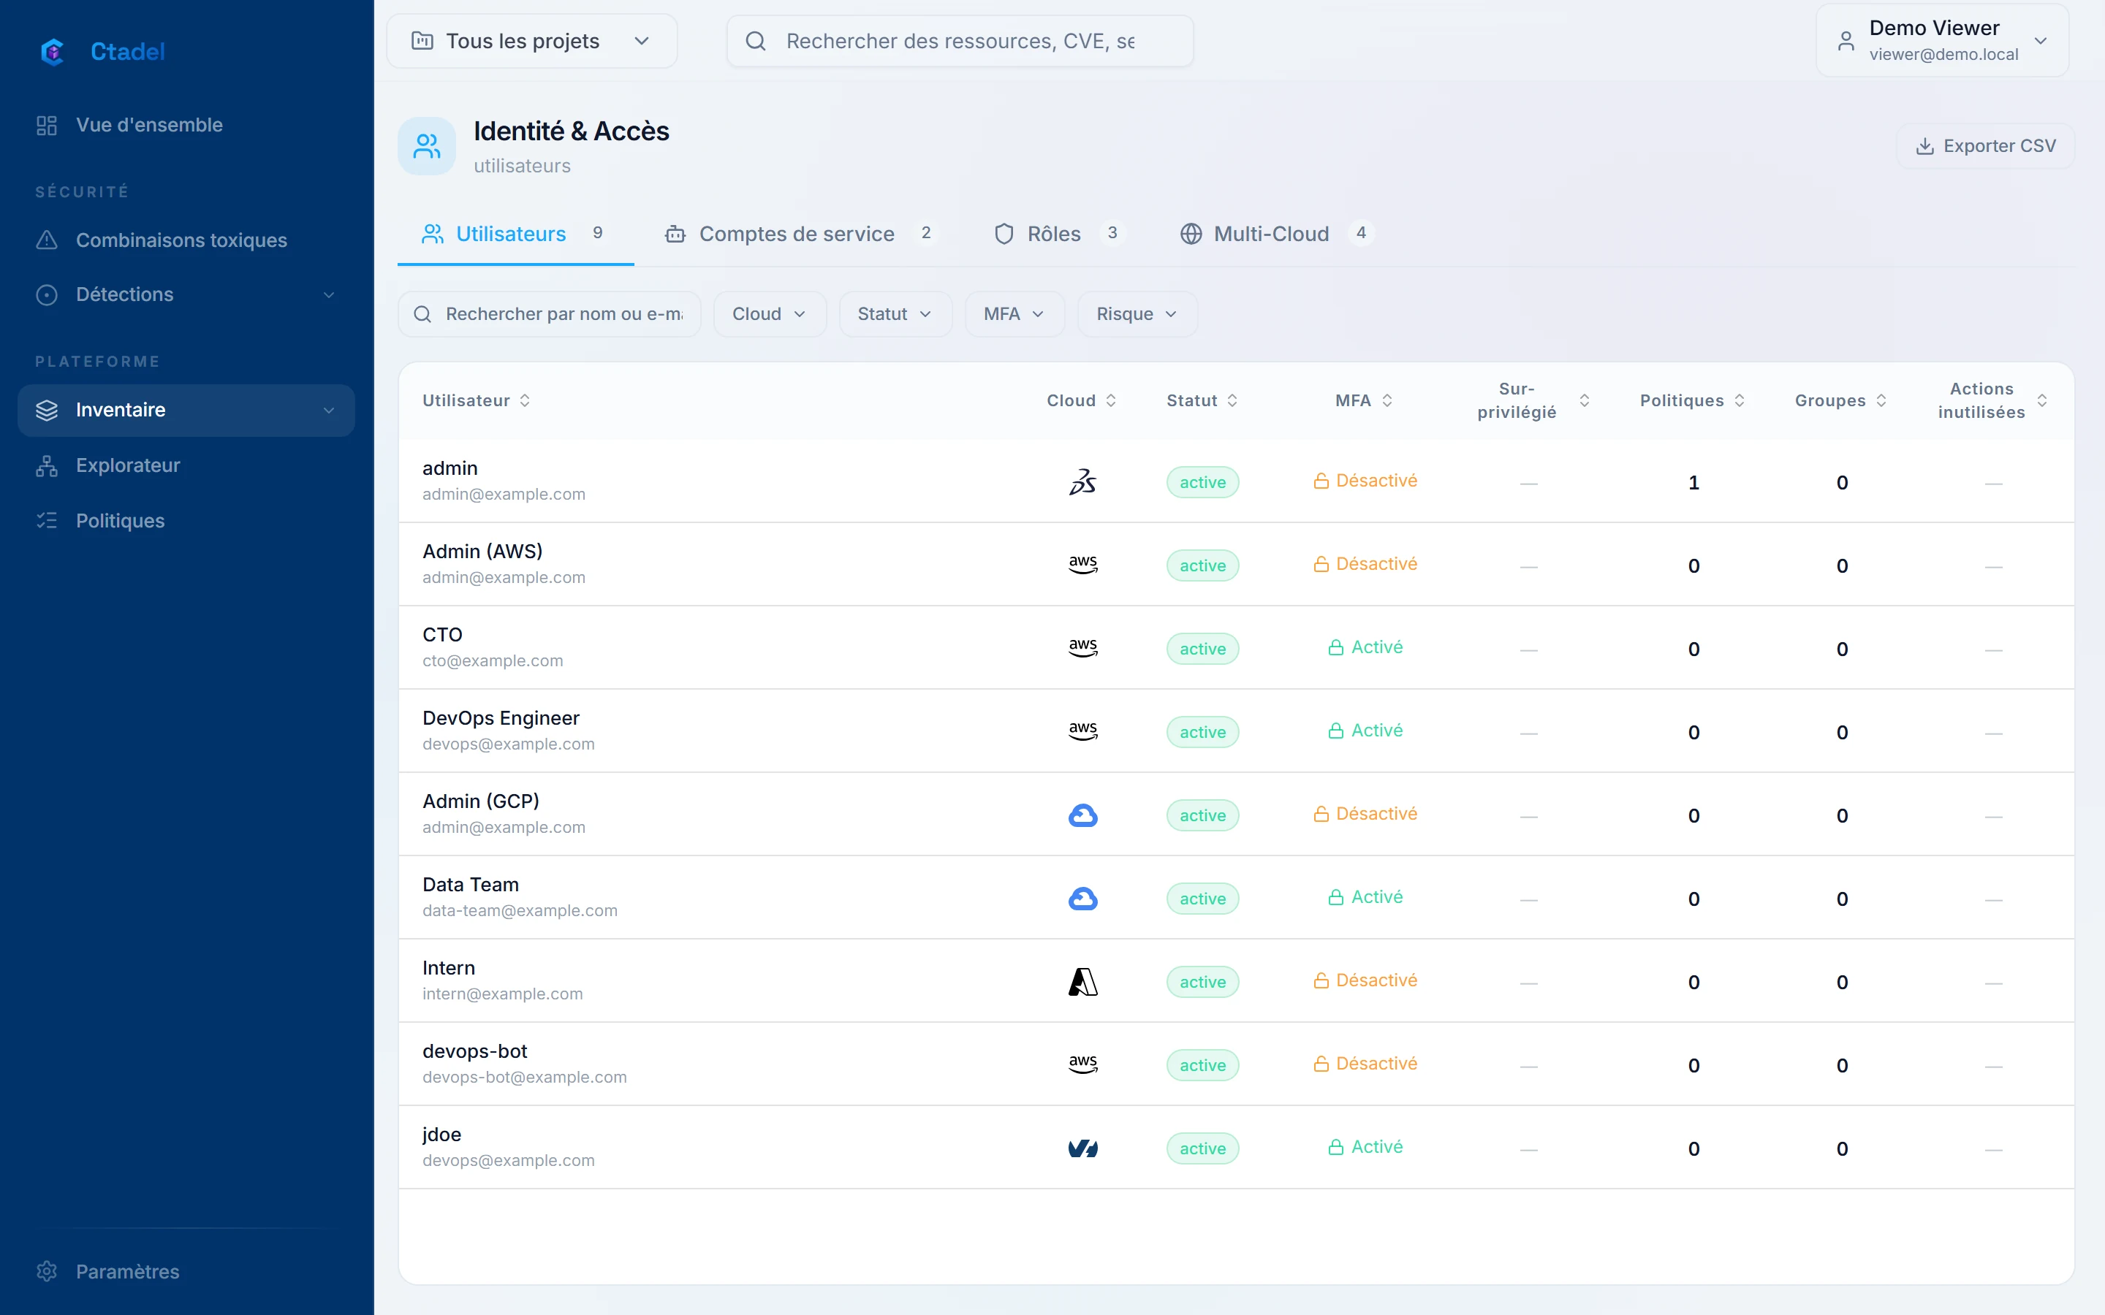The image size is (2105, 1315).
Task: Click the Ctadel logo icon
Action: (x=52, y=51)
